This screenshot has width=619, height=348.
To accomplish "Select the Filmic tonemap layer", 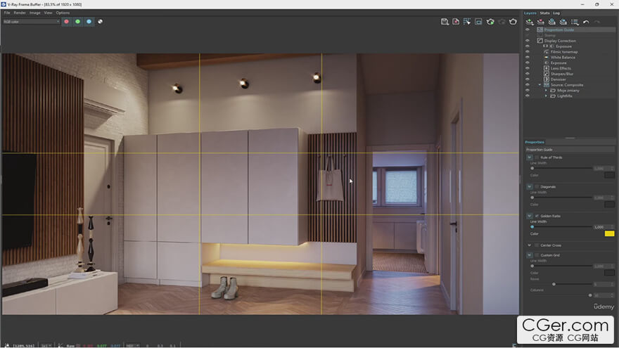I will click(562, 52).
